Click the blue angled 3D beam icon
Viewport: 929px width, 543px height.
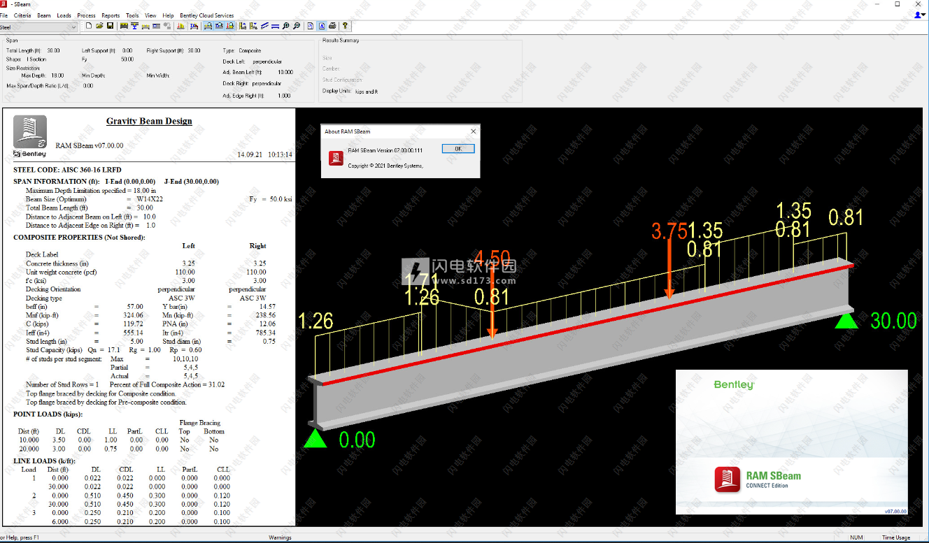tap(264, 26)
